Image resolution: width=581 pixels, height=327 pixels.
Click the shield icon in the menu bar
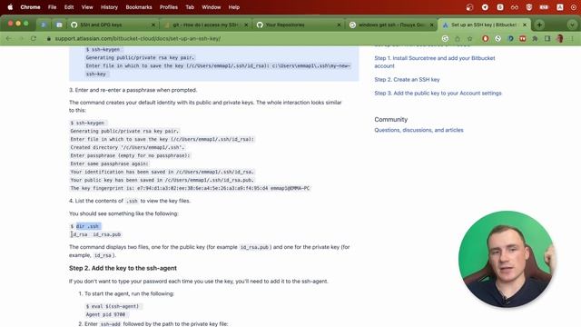pos(529,7)
